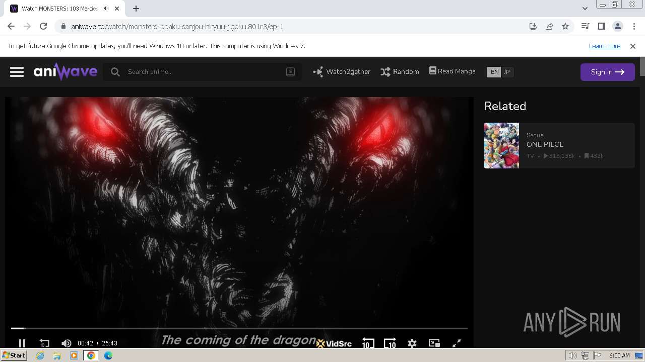Open Windows Explorer folder in taskbar
Viewport: 645px width, 362px height.
[x=57, y=355]
